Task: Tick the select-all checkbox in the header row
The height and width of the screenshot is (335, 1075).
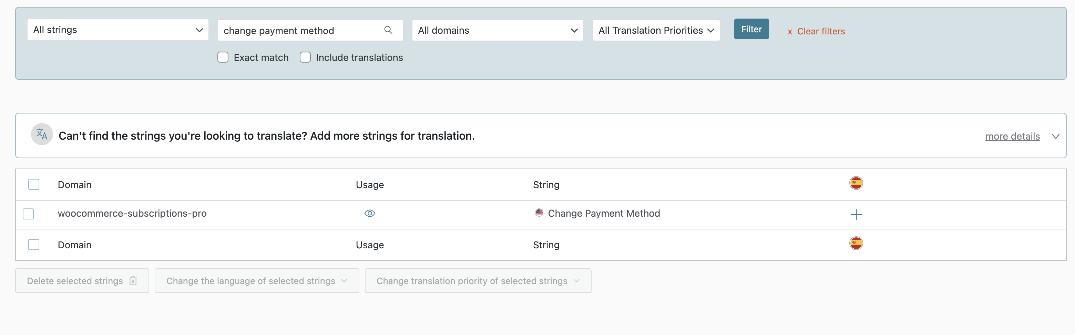Action: (34, 184)
